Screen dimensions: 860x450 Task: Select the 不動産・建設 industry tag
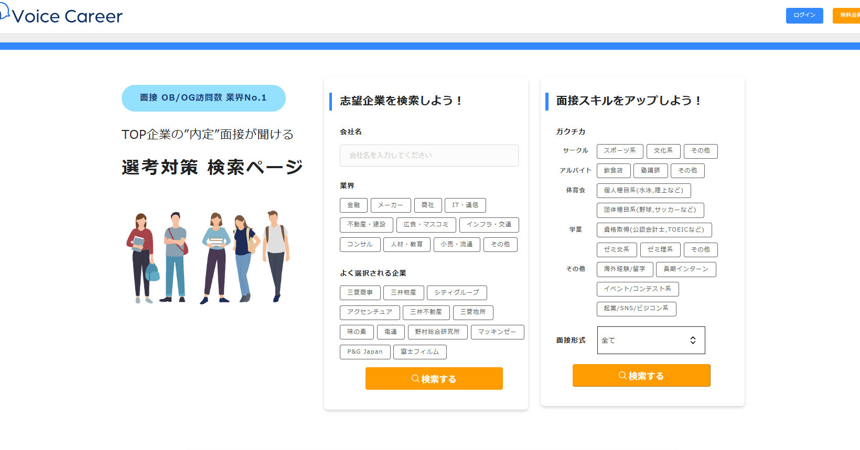(x=366, y=225)
